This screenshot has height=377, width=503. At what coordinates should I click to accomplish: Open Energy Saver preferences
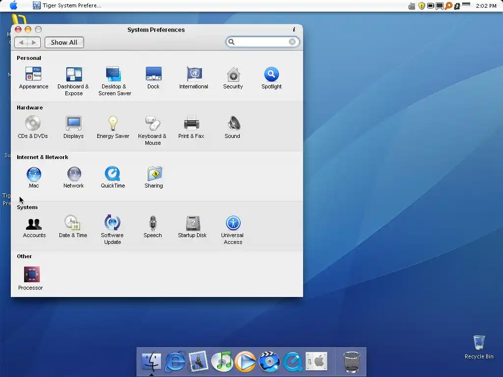click(113, 127)
